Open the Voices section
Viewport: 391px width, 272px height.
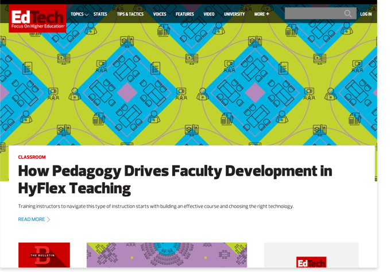160,14
